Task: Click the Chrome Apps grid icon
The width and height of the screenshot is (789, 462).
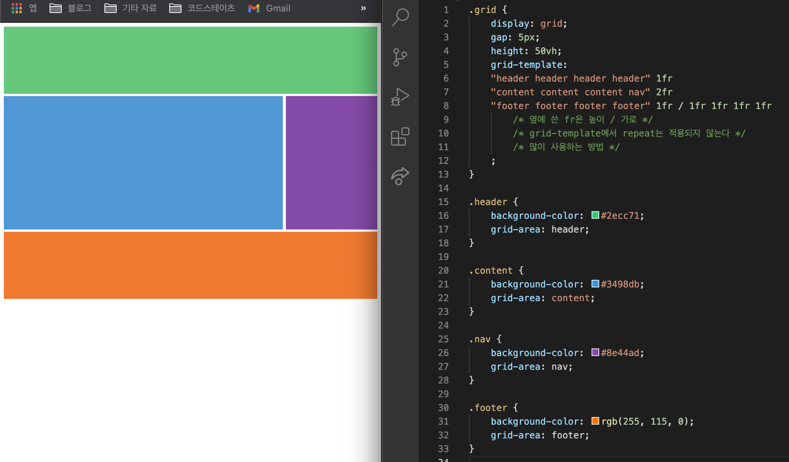Action: tap(17, 8)
